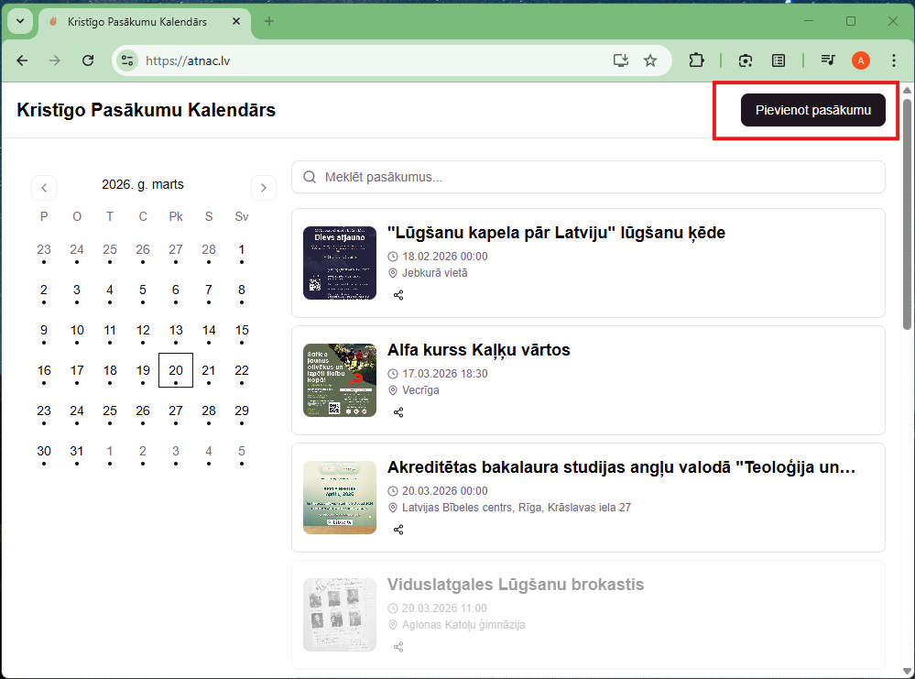Viewport: 915px width, 679px height.
Task: Open the browser Extensions puzzle icon
Action: point(696,60)
